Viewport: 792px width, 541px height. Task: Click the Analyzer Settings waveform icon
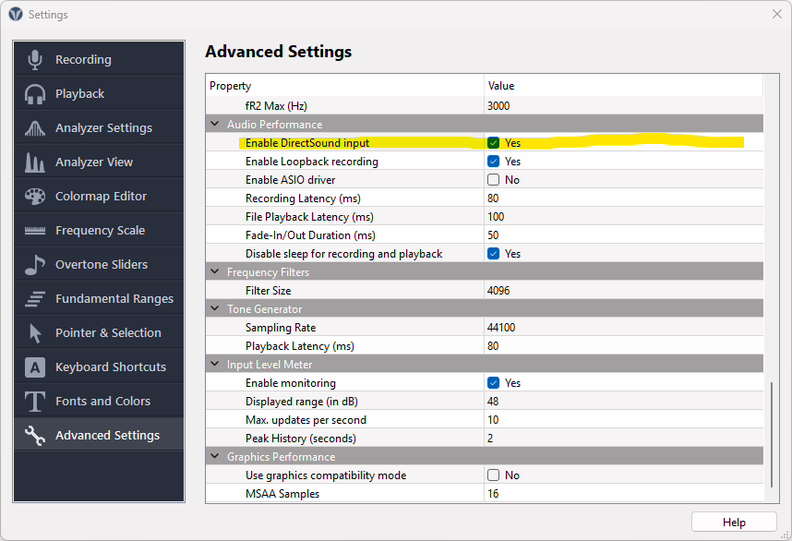34,127
